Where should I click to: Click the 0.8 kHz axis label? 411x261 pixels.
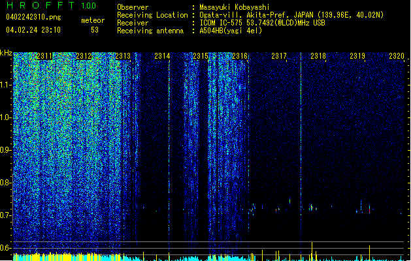click(x=5, y=183)
